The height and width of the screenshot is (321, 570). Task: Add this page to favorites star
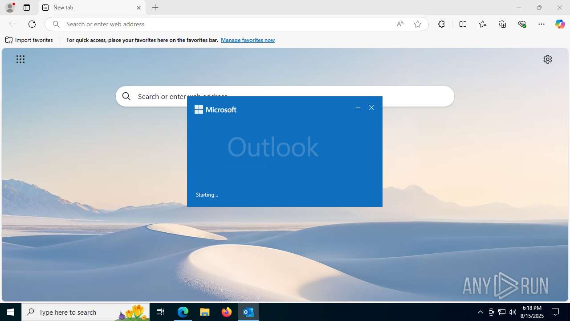418,24
